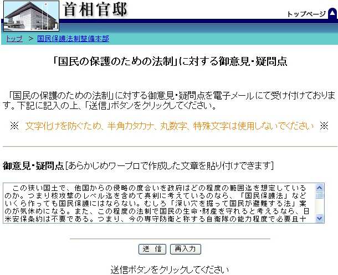
Task: Click the text area scrollbar thumb
Action: pyautogui.click(x=319, y=195)
